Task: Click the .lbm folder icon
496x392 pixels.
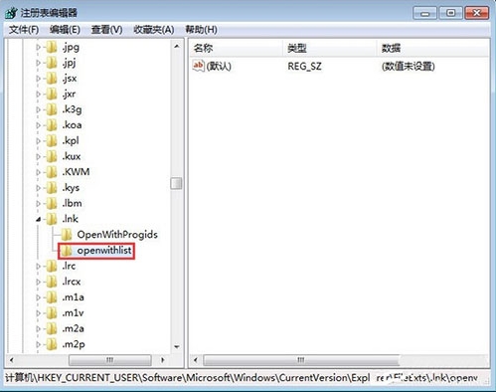Action: click(52, 204)
